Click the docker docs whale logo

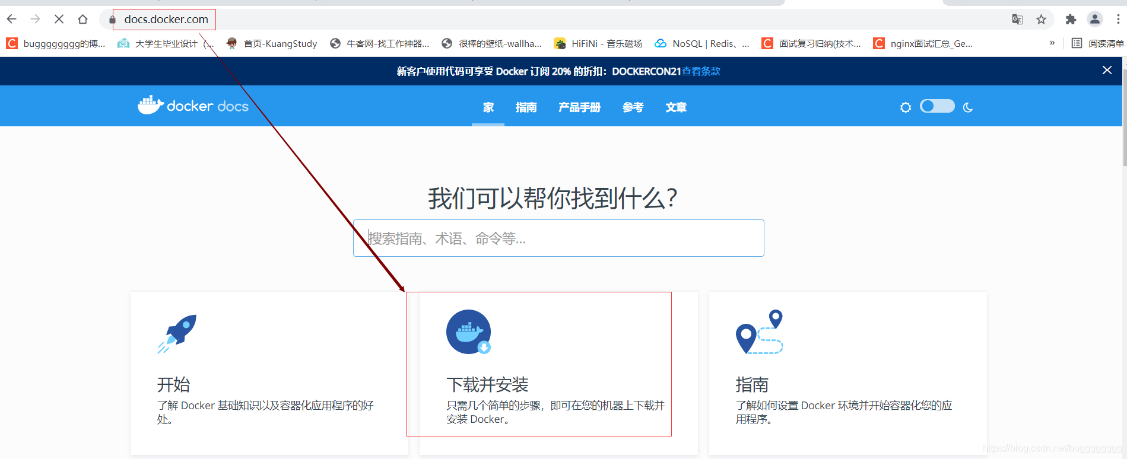[x=193, y=105]
